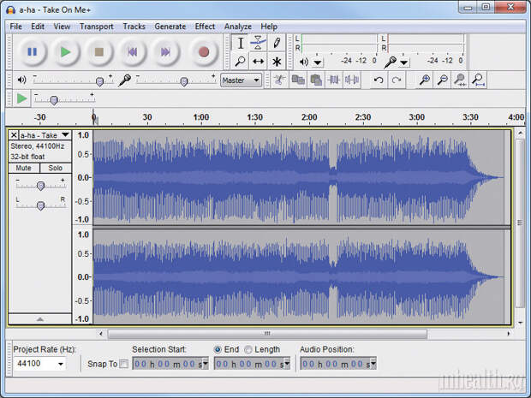531x398 pixels.
Task: Toggle the Snap To checkbox
Action: pos(124,364)
